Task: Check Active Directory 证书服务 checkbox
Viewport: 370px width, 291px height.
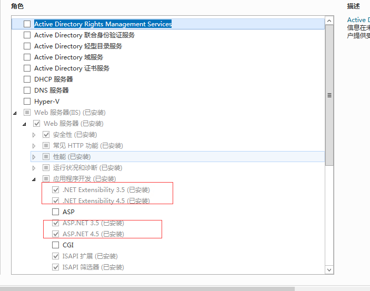Action: pyautogui.click(x=27, y=68)
